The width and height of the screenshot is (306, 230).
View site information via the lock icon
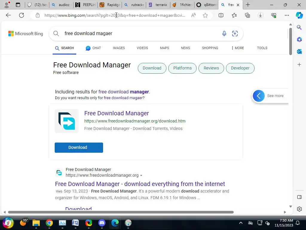[37, 15]
